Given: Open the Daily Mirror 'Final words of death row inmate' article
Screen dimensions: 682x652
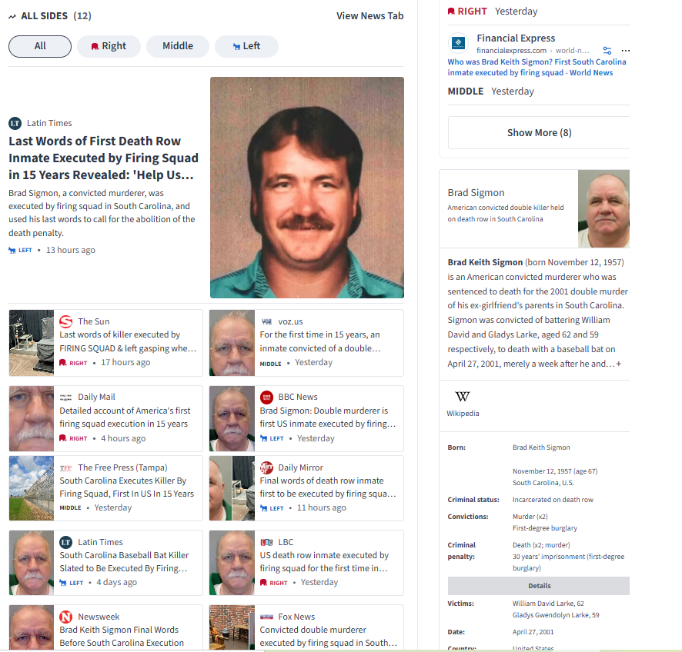Looking at the screenshot, I should click(327, 487).
